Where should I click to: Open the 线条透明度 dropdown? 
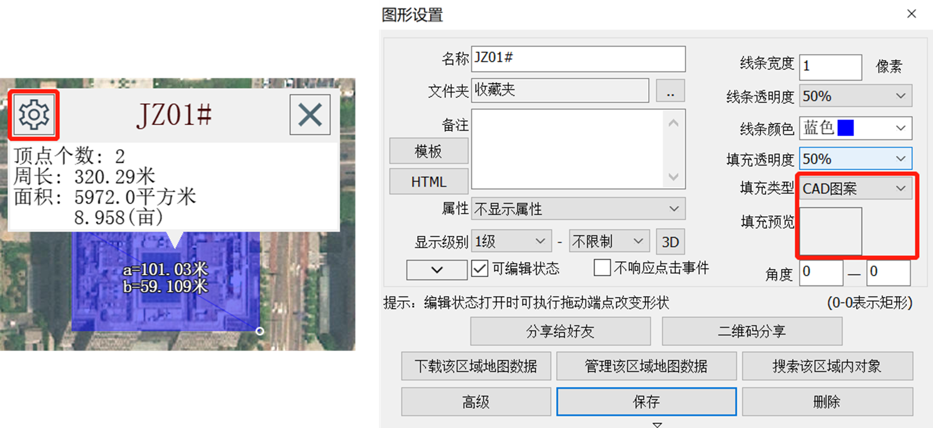(855, 96)
